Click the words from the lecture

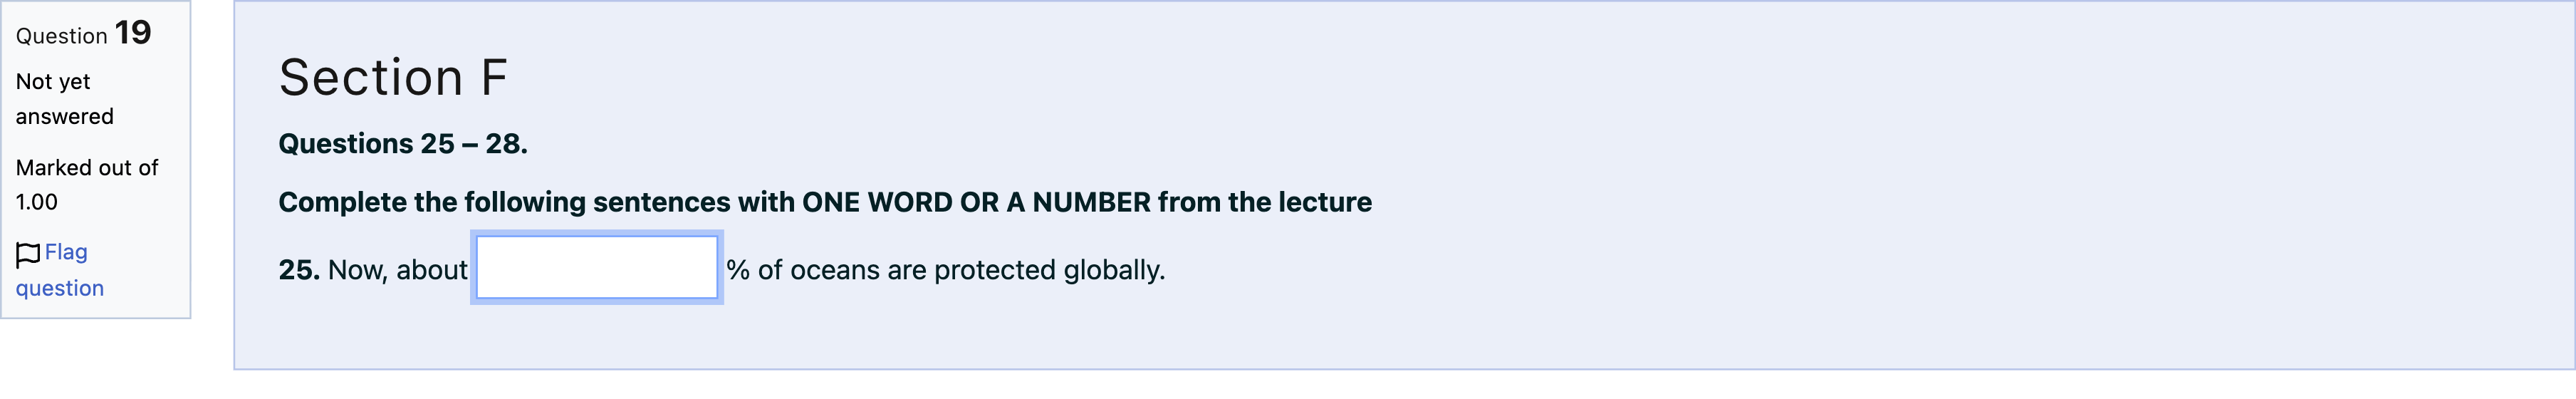click(x=1265, y=202)
